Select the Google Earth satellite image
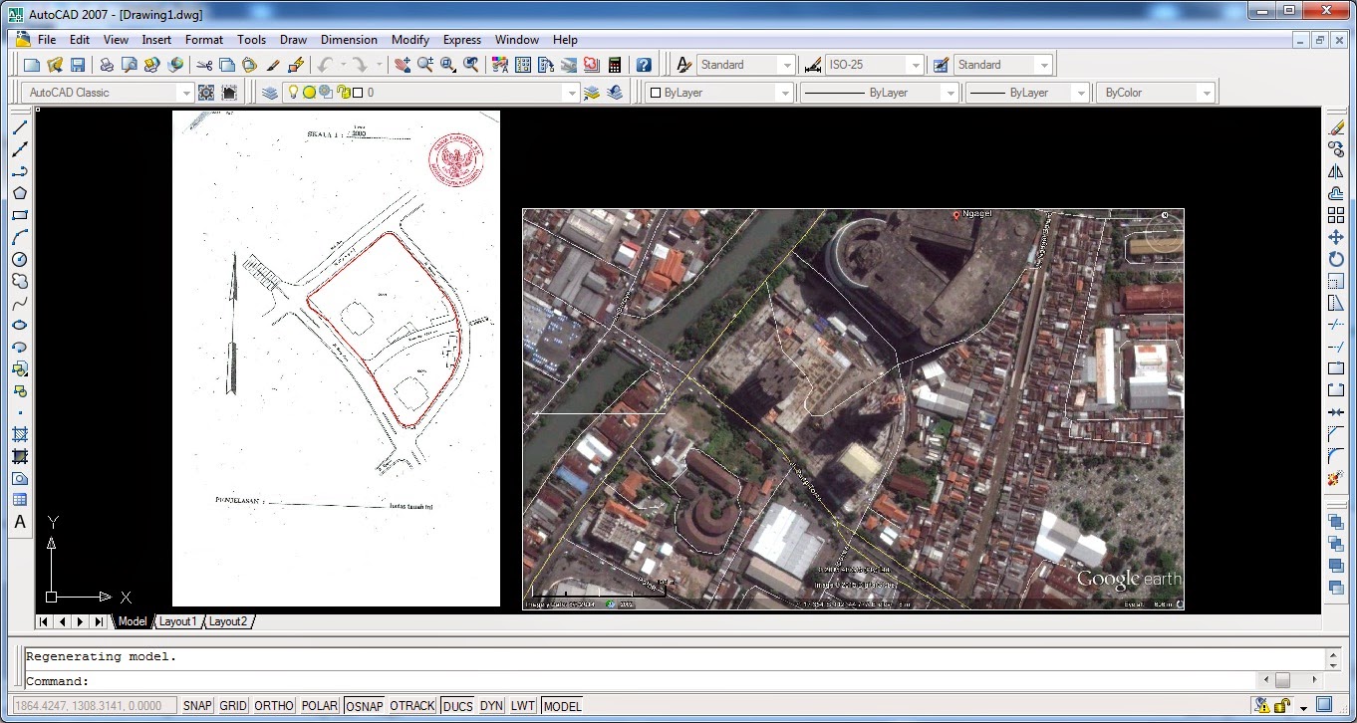 854,408
